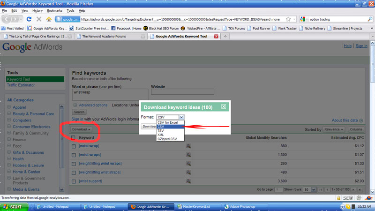
Task: Go to the home page icon
Action: coord(49,19)
